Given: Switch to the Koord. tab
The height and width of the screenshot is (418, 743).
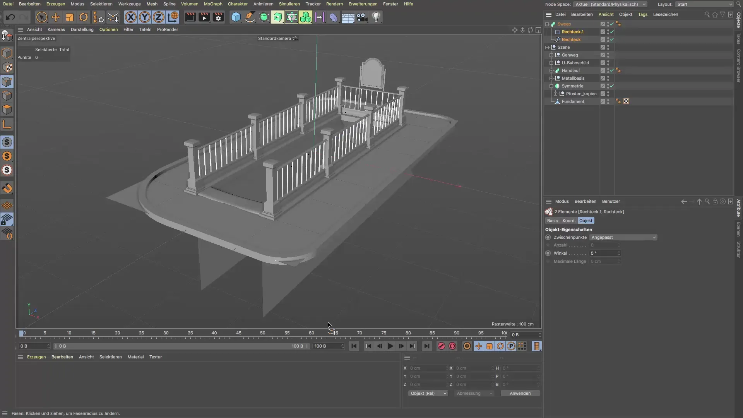Looking at the screenshot, I should click(x=569, y=221).
